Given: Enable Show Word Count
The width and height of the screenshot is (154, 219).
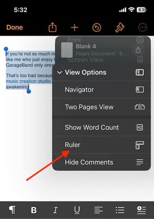Looking at the screenshot, I should click(x=101, y=127).
